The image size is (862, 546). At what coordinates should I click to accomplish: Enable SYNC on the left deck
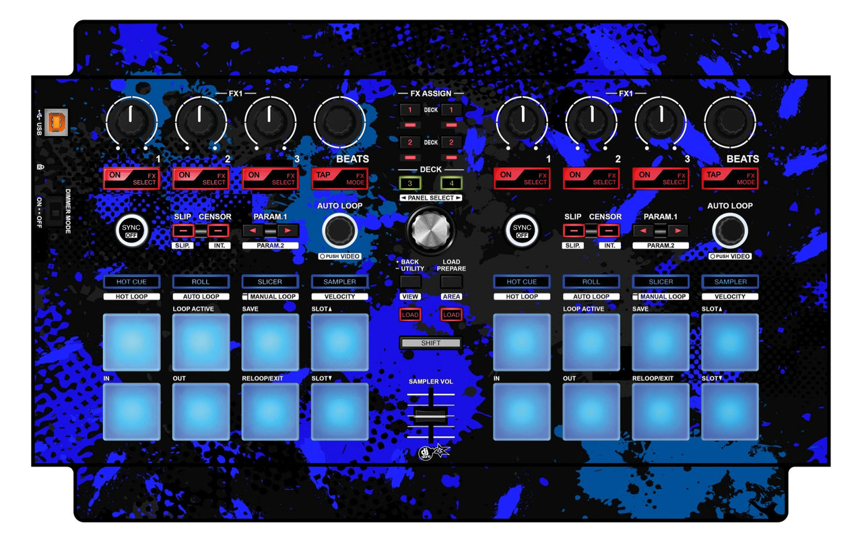132,231
